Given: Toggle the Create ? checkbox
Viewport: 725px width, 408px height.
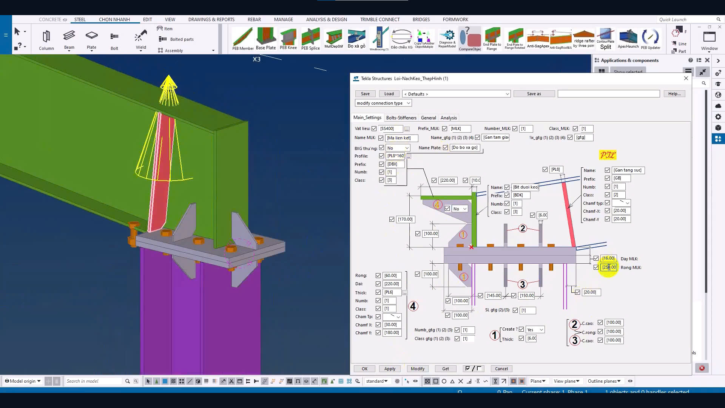Looking at the screenshot, I should (521, 329).
